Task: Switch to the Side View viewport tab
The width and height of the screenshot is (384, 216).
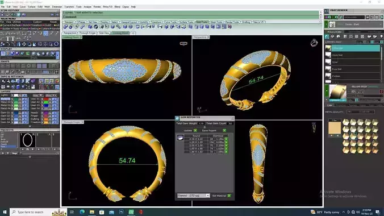Action: (x=104, y=33)
